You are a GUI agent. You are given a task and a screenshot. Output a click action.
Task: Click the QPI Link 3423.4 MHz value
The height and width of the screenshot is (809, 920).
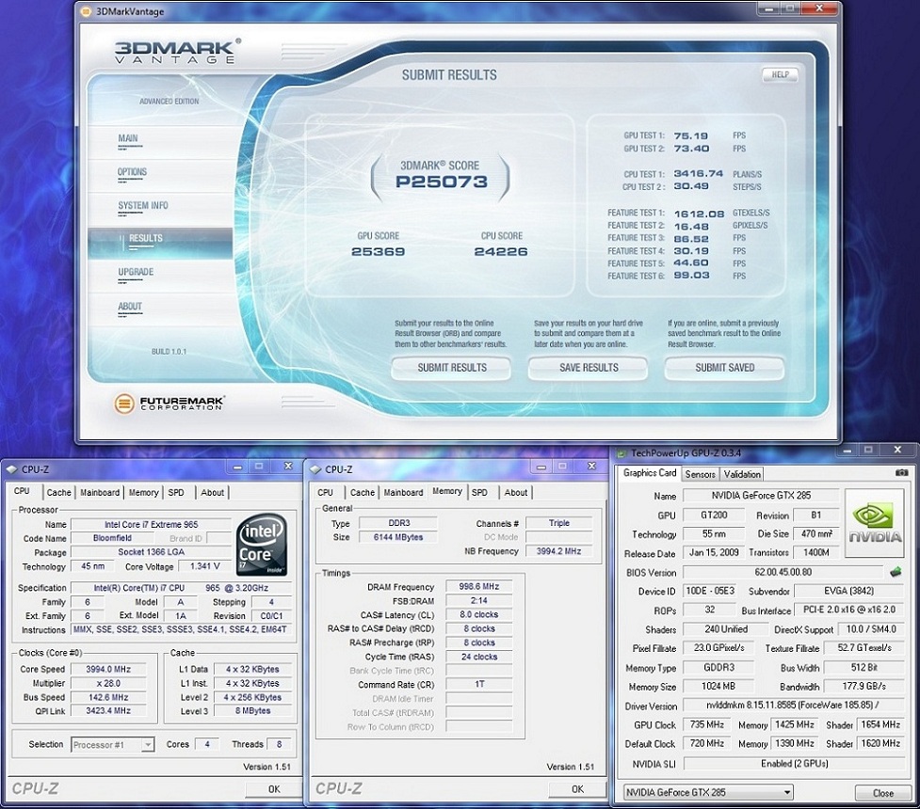tap(108, 710)
